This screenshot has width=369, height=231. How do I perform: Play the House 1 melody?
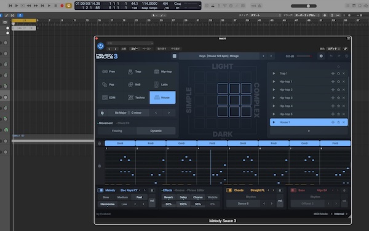click(x=274, y=122)
